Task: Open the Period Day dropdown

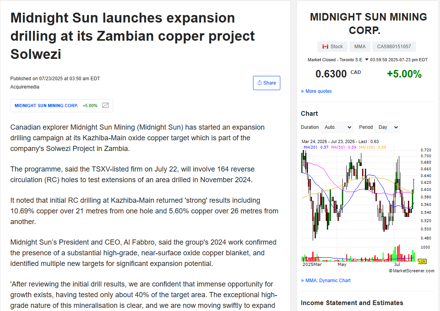Action: 387,127
